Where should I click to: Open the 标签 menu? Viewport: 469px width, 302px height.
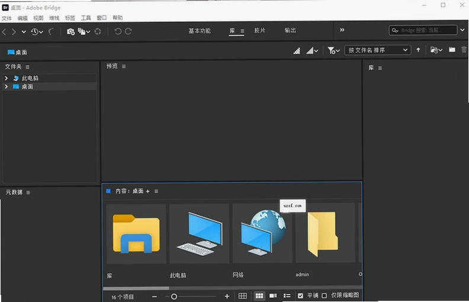click(x=70, y=18)
